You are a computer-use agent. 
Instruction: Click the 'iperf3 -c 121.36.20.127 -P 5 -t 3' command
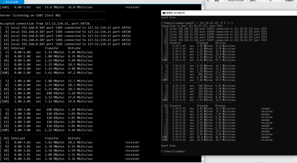pos(209,23)
